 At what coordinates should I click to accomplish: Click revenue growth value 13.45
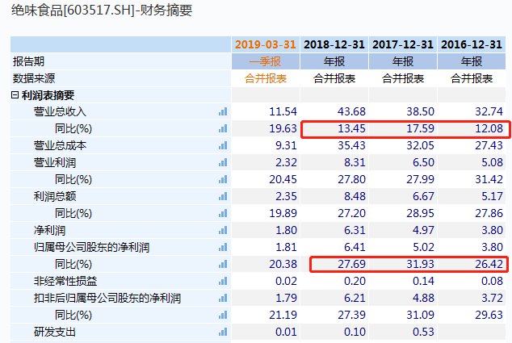[351, 128]
